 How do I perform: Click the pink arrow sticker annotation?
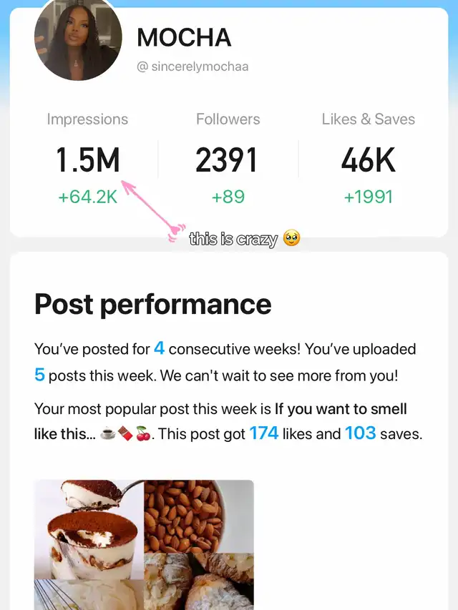click(x=153, y=211)
